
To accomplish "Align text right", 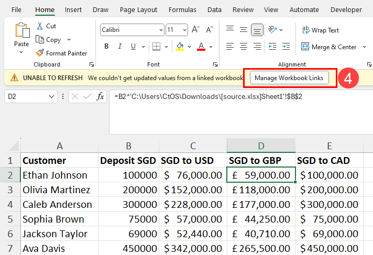I will tap(257, 47).
